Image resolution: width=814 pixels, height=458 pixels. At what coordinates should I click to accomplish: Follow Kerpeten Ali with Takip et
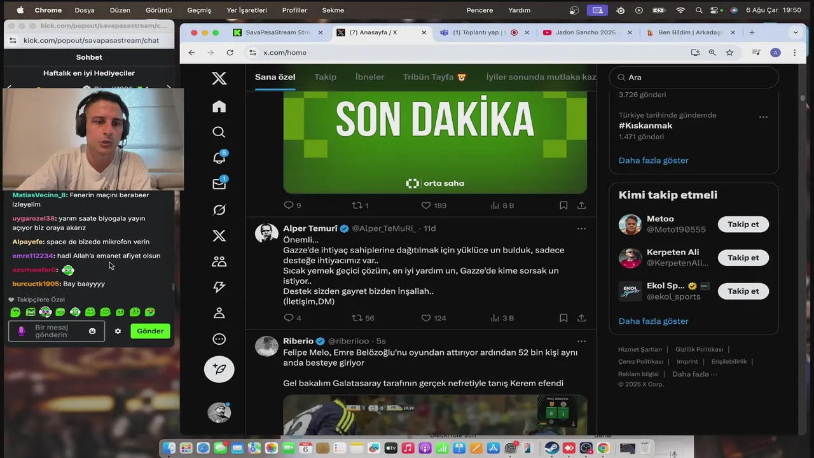point(743,258)
